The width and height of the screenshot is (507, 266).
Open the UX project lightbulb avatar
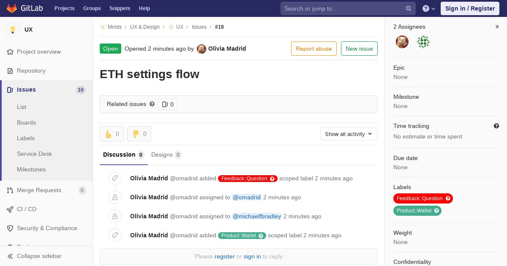[x=13, y=30]
